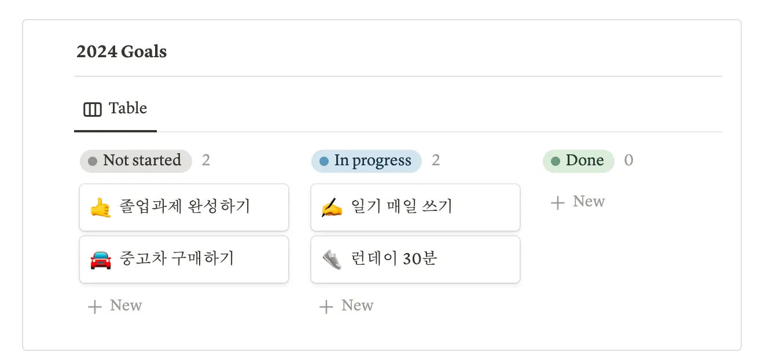Click the In progress item count
Image resolution: width=765 pixels, height=363 pixels.
[436, 161]
